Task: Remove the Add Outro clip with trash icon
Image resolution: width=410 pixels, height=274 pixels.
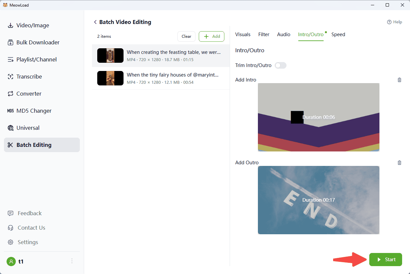Action: [x=399, y=163]
